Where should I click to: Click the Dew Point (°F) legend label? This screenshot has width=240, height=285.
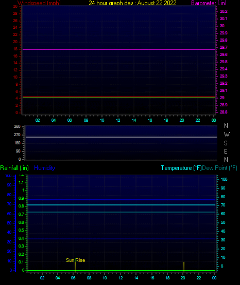coord(219,168)
